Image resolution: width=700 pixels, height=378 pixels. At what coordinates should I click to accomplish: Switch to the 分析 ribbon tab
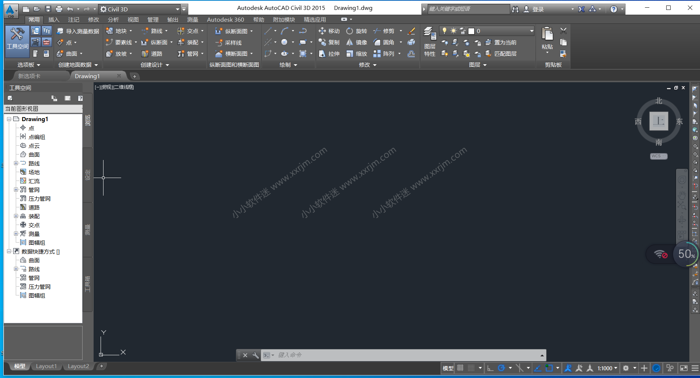113,19
